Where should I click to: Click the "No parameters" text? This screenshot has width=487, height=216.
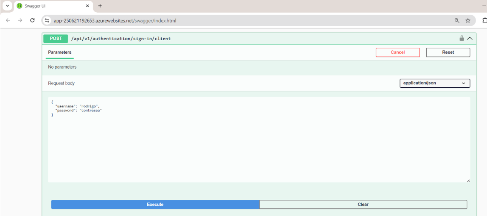(x=62, y=67)
